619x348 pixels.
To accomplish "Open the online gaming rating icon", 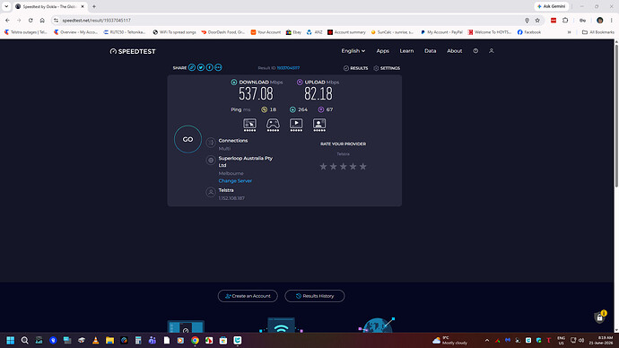I will click(273, 125).
